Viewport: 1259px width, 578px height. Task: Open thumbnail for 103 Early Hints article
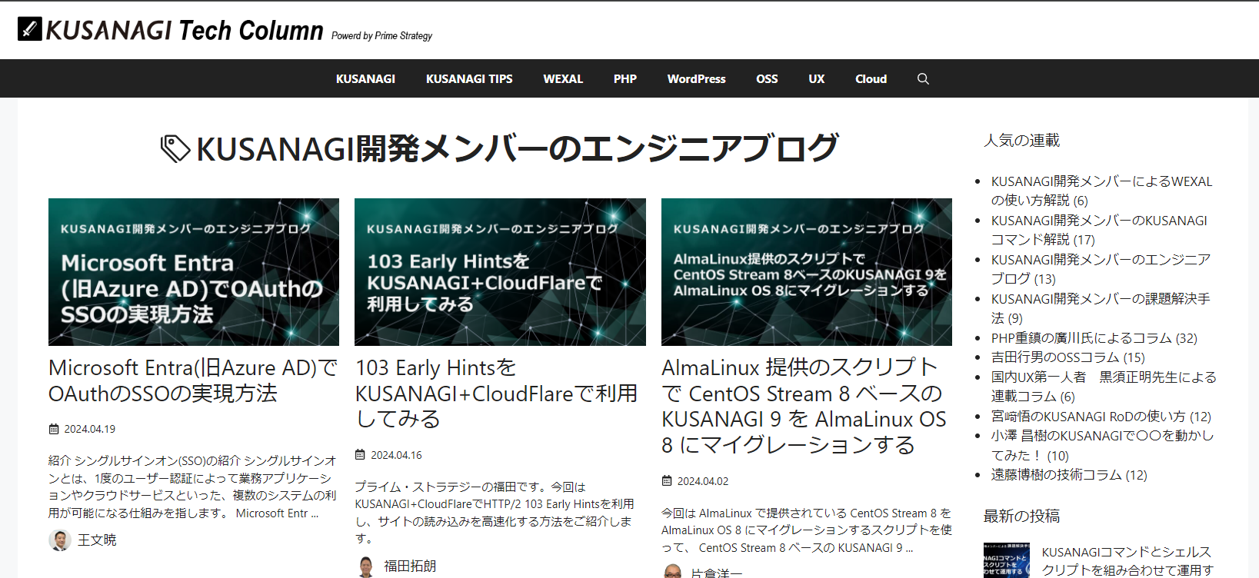(x=500, y=272)
